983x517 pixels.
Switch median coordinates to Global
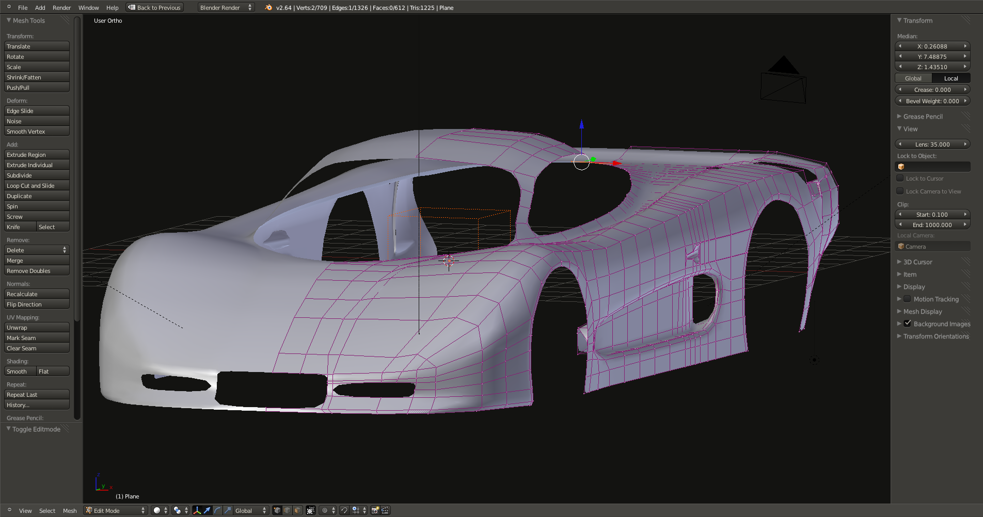coord(913,78)
